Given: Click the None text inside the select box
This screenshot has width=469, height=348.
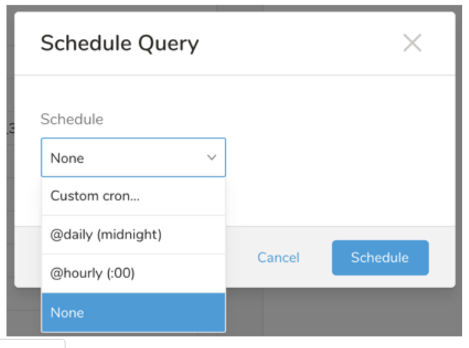Looking at the screenshot, I should point(67,159).
